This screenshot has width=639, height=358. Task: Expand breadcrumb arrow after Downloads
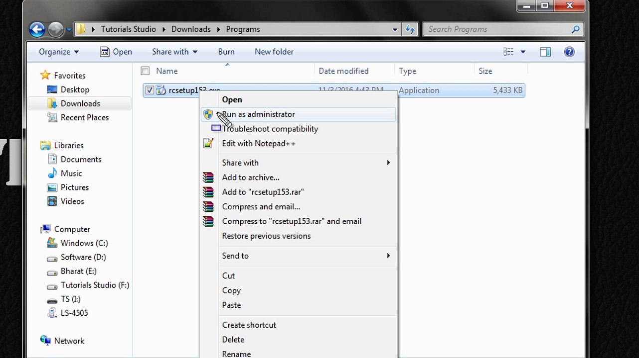219,29
